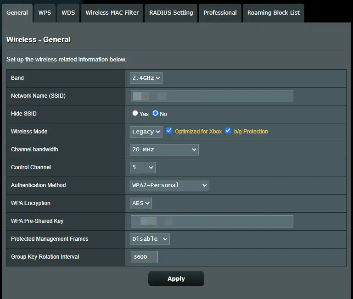Image resolution: width=353 pixels, height=299 pixels.
Task: Go to Wireless MAC Filter tab
Action: (112, 13)
